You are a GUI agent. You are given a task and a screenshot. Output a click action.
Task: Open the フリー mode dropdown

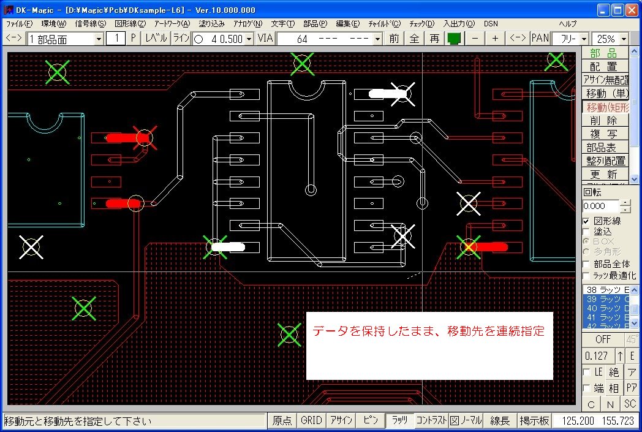tap(584, 39)
